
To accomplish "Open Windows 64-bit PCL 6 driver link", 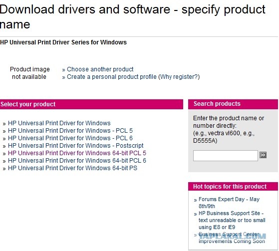I will [x=77, y=161].
